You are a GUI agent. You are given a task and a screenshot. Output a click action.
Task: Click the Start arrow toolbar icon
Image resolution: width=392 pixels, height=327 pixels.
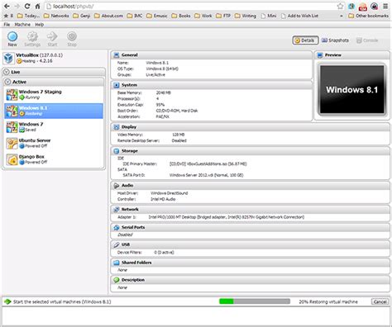52,36
